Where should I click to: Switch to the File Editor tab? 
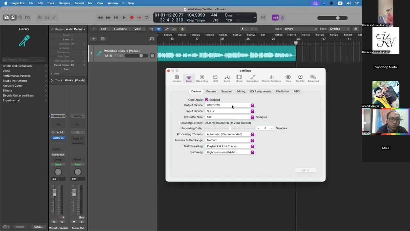pos(283,91)
